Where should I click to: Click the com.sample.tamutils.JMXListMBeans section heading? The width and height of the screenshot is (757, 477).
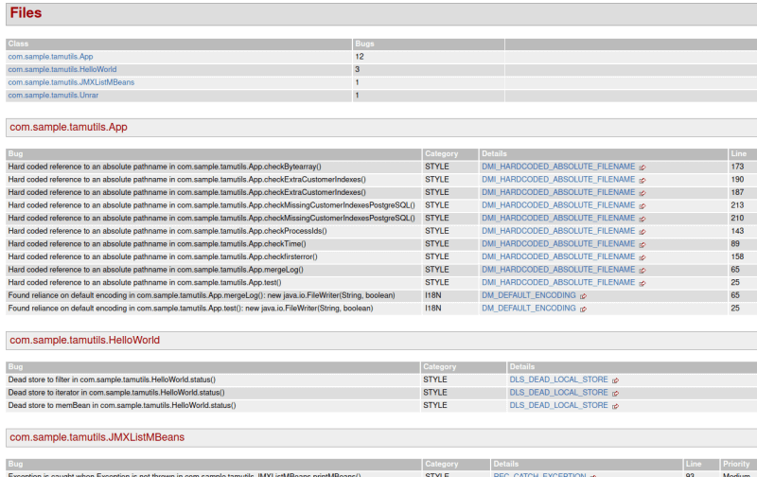[x=97, y=437]
